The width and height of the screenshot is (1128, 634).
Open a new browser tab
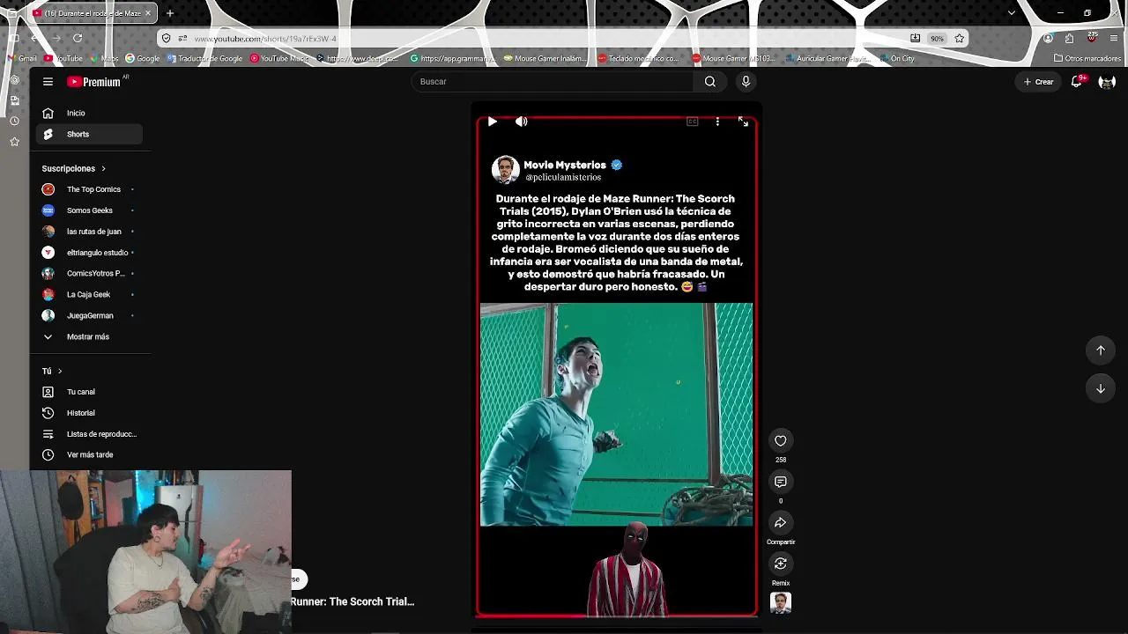click(x=170, y=13)
